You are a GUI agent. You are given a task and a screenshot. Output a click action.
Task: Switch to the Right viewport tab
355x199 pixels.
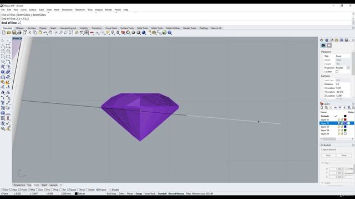[44, 185]
